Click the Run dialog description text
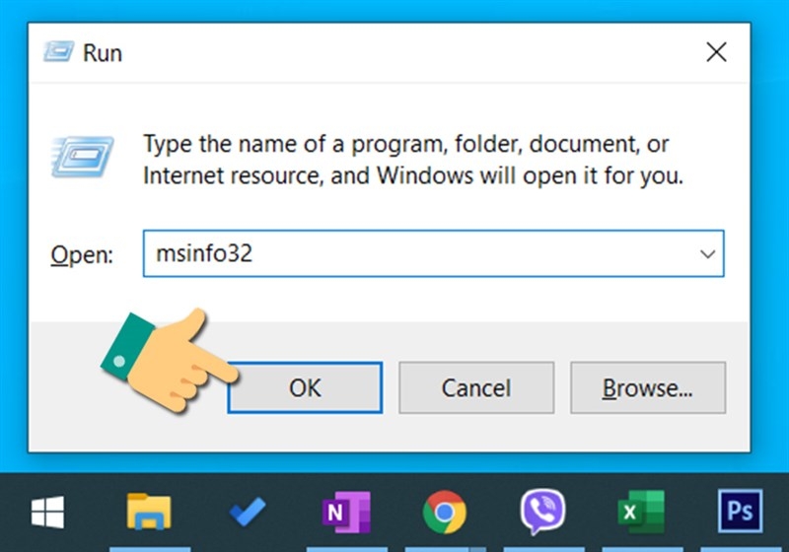Image resolution: width=789 pixels, height=552 pixels. tap(412, 160)
